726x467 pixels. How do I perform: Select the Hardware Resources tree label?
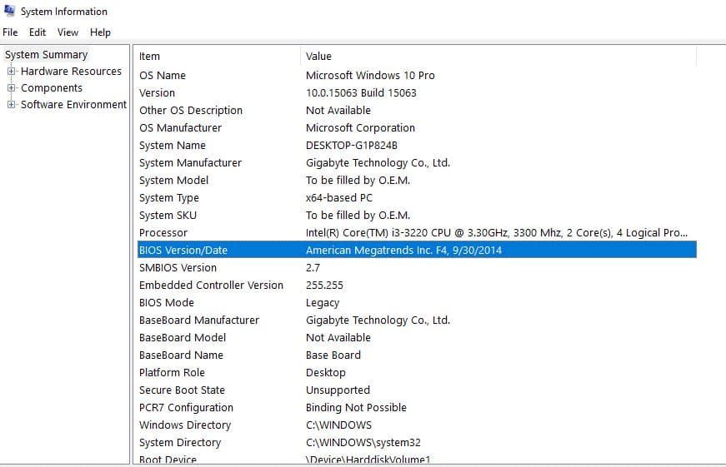(x=71, y=72)
